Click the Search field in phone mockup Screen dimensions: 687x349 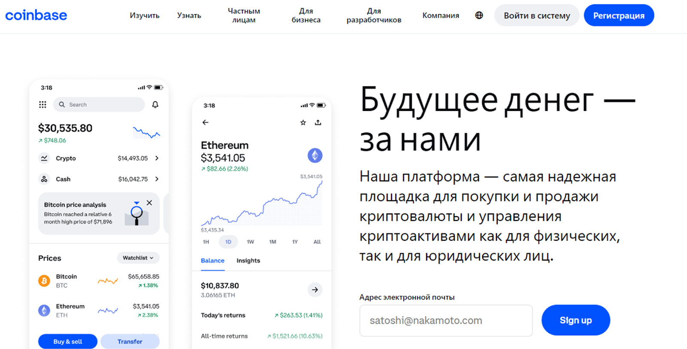(99, 104)
